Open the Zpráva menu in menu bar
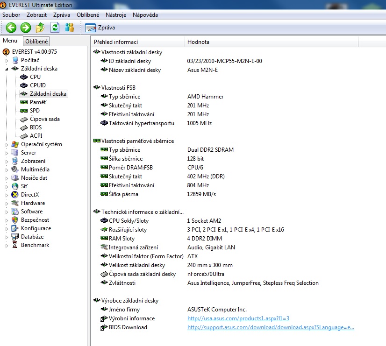This screenshot has width=386, height=346. pyautogui.click(x=62, y=15)
